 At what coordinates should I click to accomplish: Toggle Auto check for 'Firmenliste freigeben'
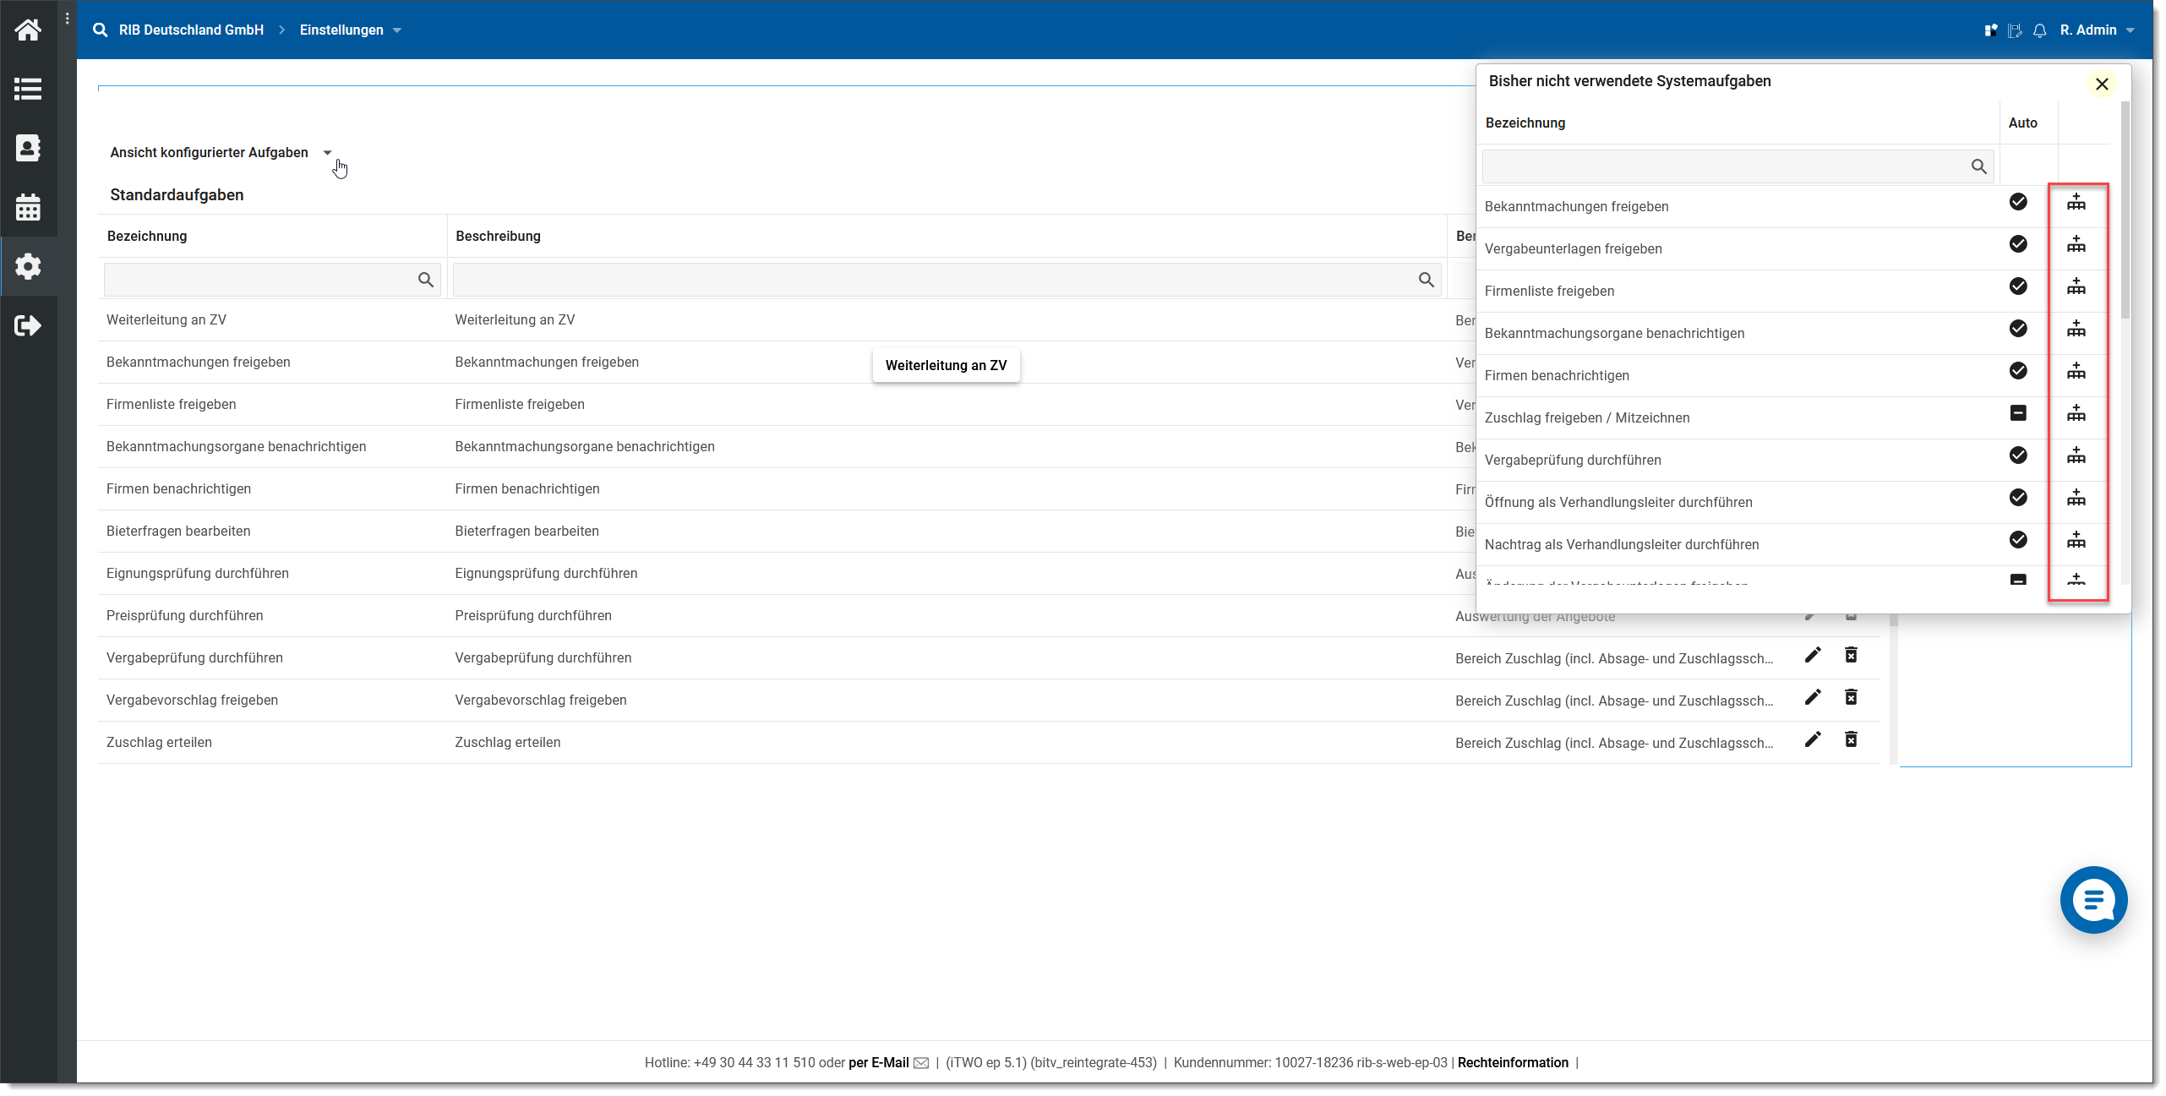(2017, 286)
